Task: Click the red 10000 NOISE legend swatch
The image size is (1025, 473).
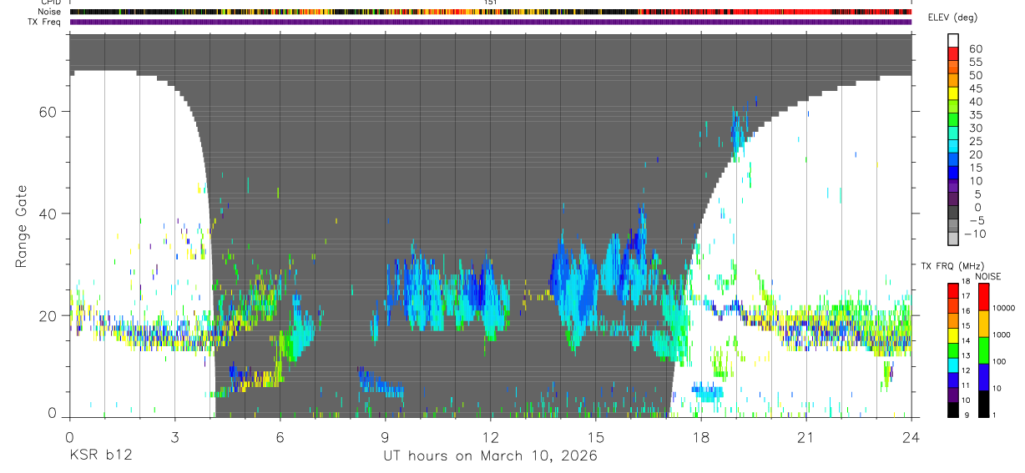Action: (982, 297)
